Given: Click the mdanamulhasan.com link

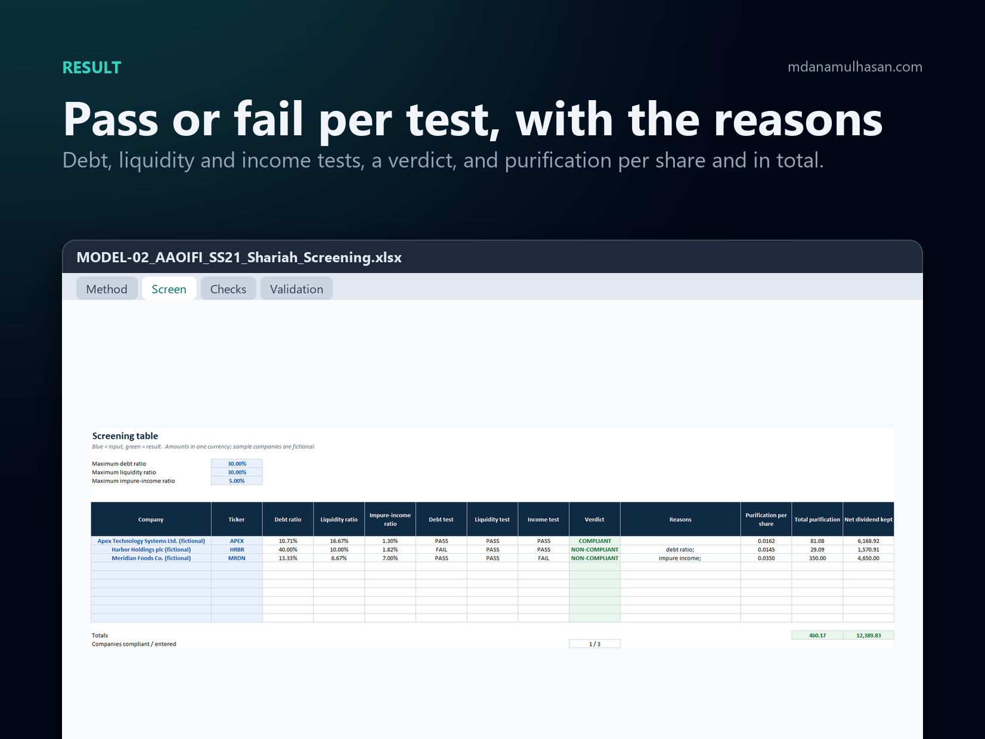Looking at the screenshot, I should coord(854,67).
